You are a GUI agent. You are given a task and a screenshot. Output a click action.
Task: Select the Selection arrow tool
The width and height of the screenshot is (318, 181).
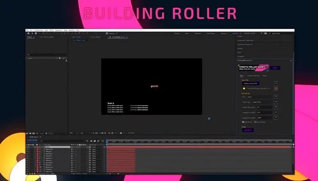coord(32,33)
